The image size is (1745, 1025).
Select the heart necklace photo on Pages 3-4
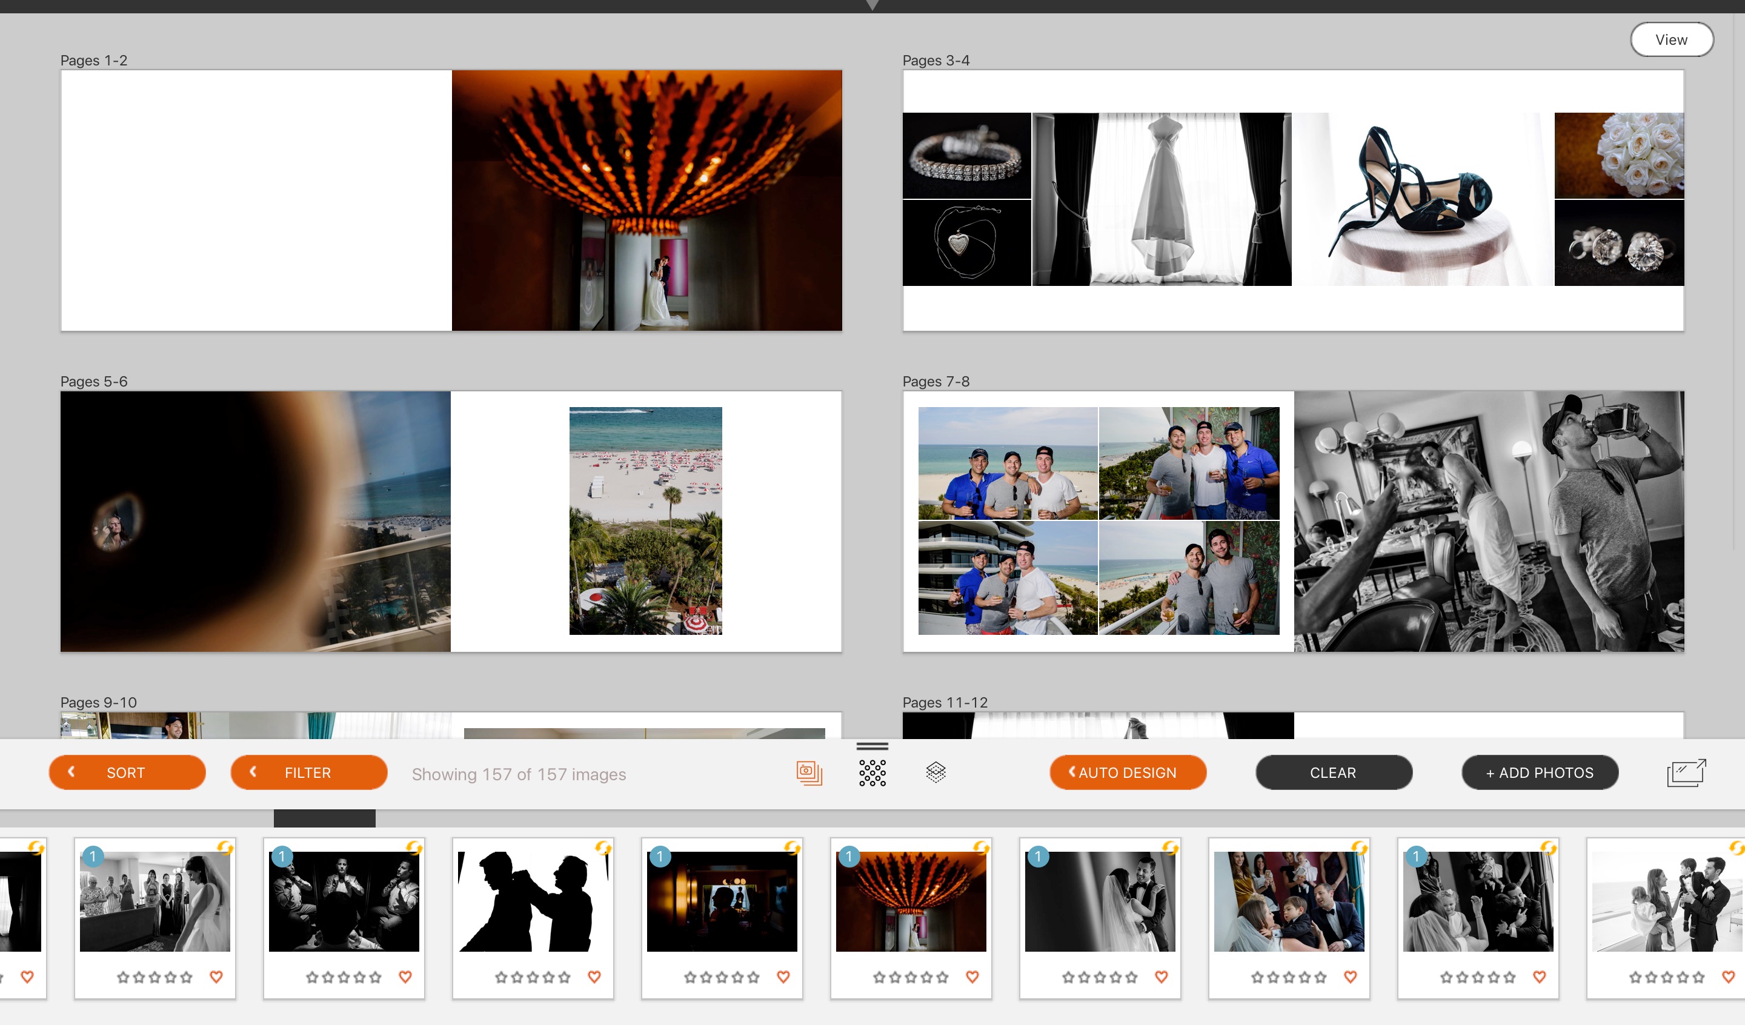(966, 243)
